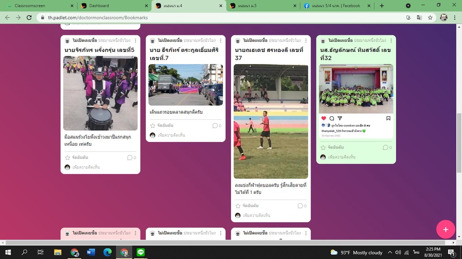462x259 pixels.
Task: Open options menu on นายจิรภัทร post
Action: tap(136, 40)
